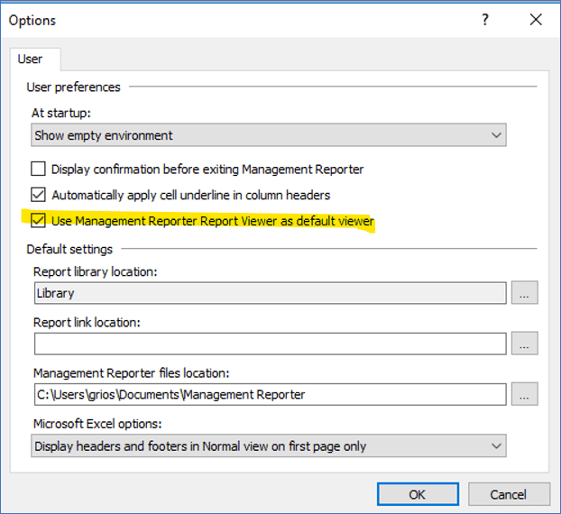Click the arrow on the At startup combo box
This screenshot has width=561, height=514.
pyautogui.click(x=496, y=135)
